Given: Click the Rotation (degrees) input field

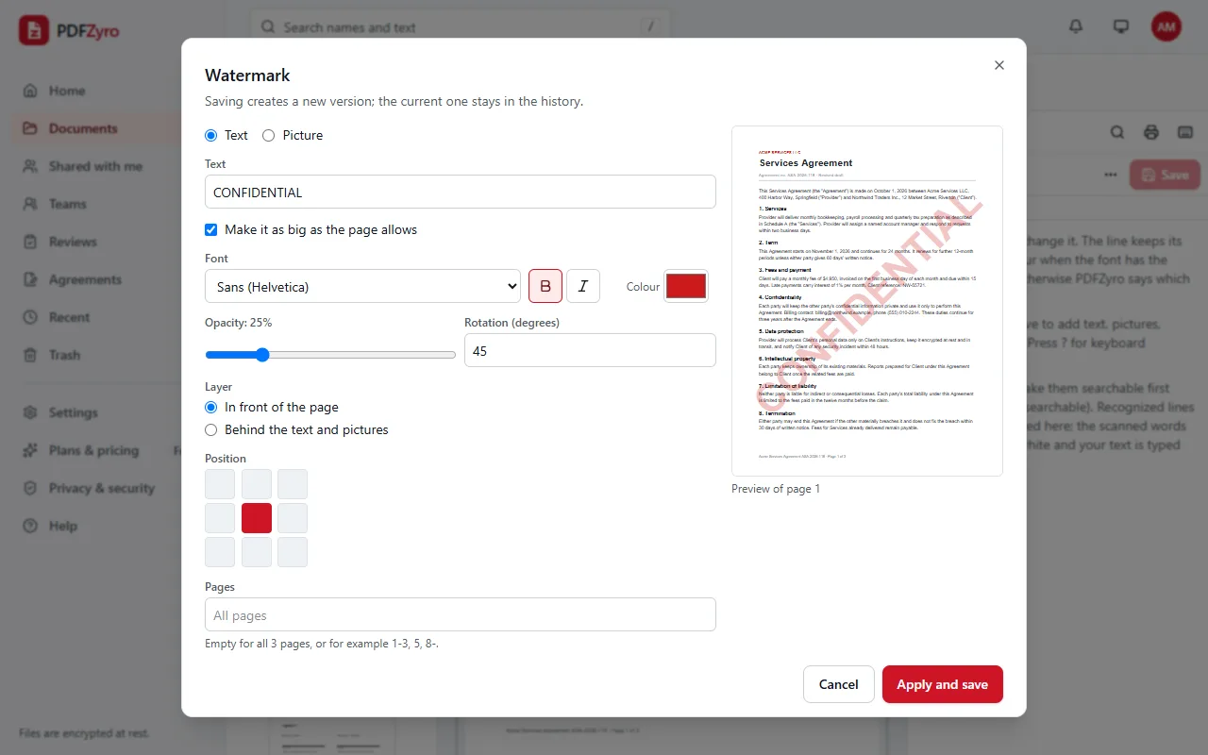Looking at the screenshot, I should (x=590, y=350).
